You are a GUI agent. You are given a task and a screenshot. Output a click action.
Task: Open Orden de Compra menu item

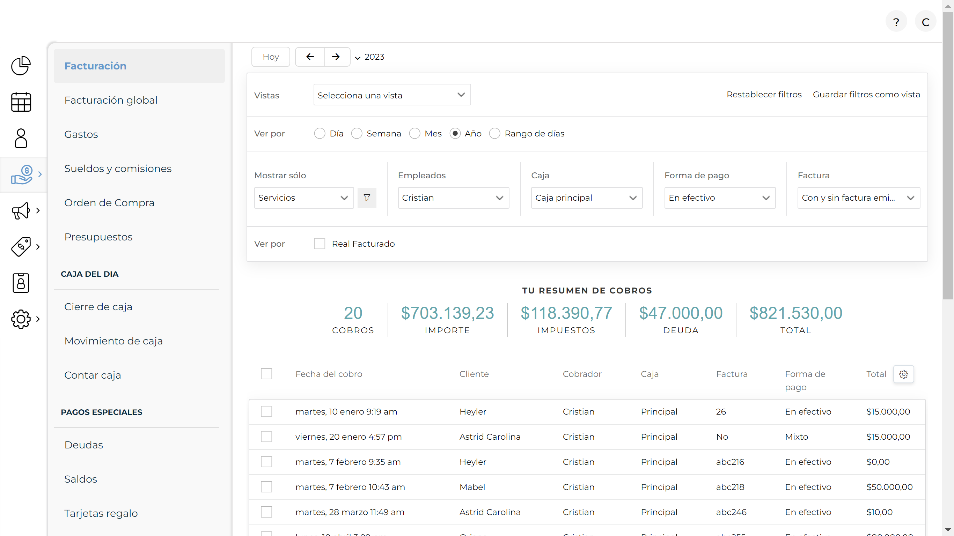tap(109, 203)
